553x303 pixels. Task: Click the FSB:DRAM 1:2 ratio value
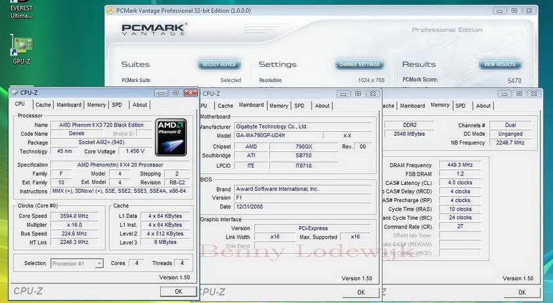click(x=460, y=174)
